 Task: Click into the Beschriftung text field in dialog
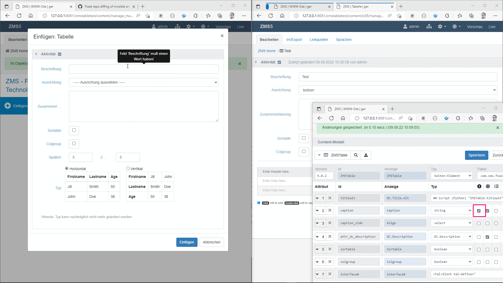[144, 69]
